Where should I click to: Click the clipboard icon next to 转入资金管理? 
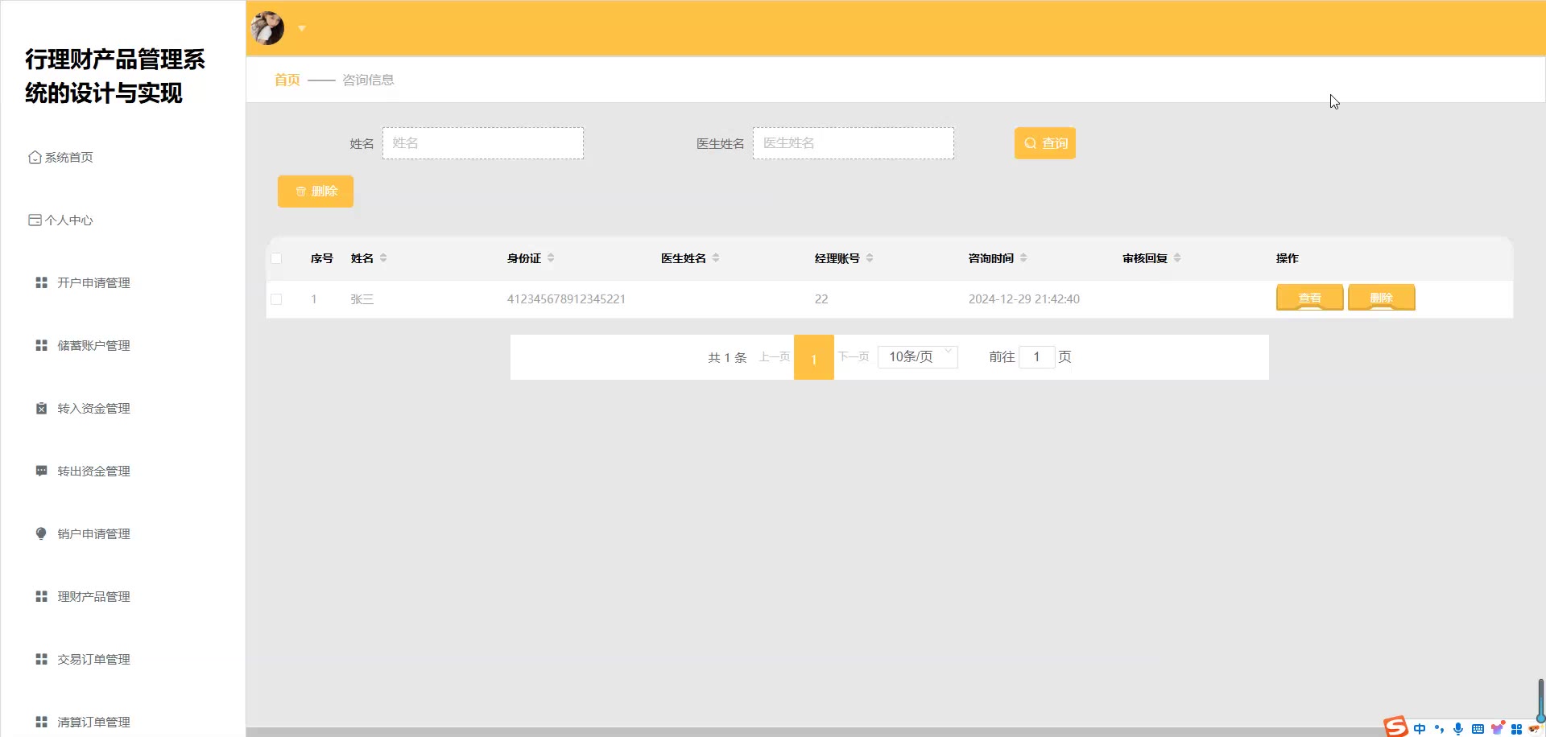coord(41,408)
